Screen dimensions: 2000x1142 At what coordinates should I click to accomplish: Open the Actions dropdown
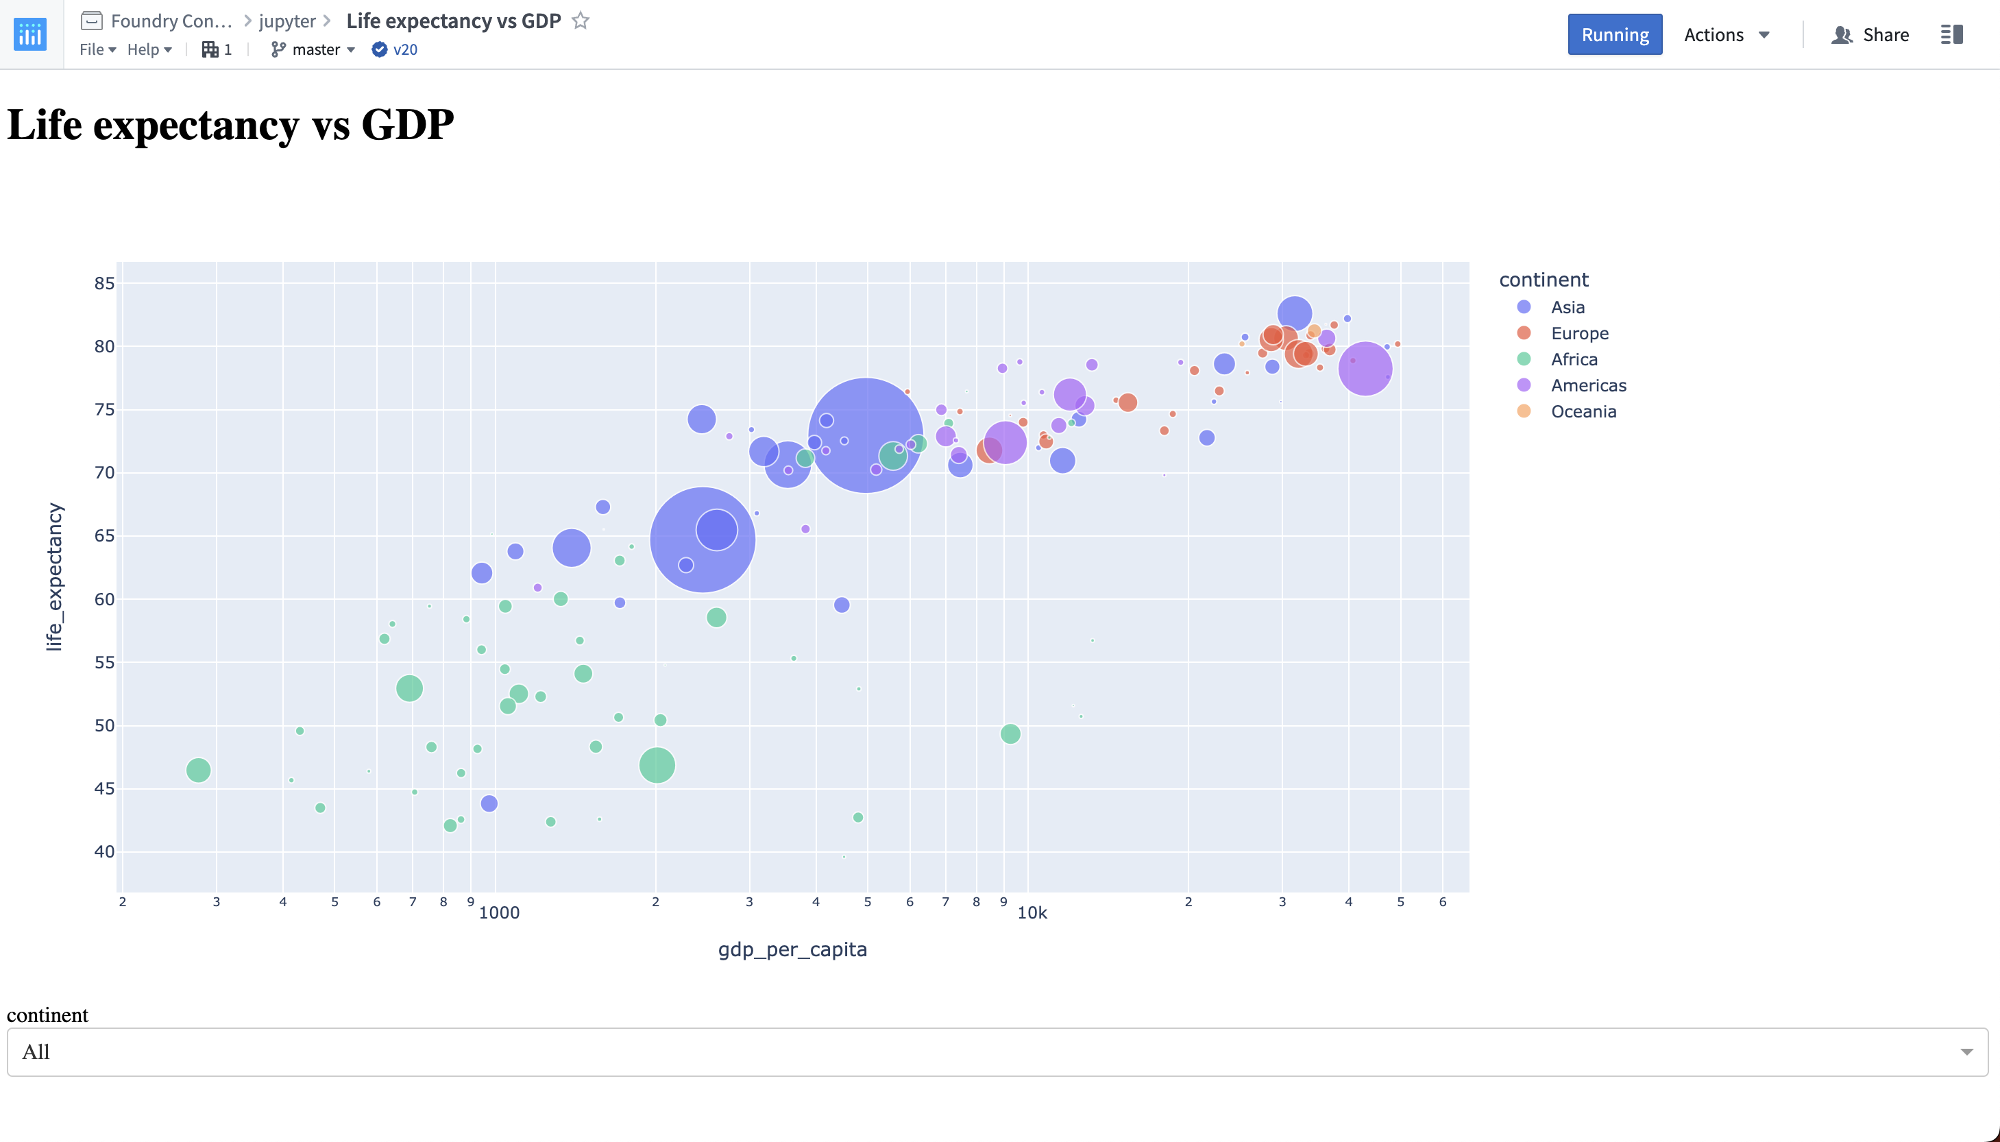(1727, 34)
